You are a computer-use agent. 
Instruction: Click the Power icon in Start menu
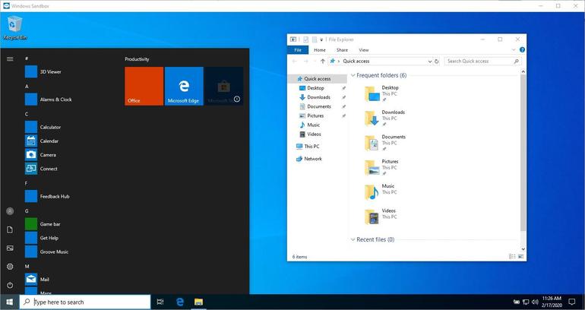click(10, 285)
